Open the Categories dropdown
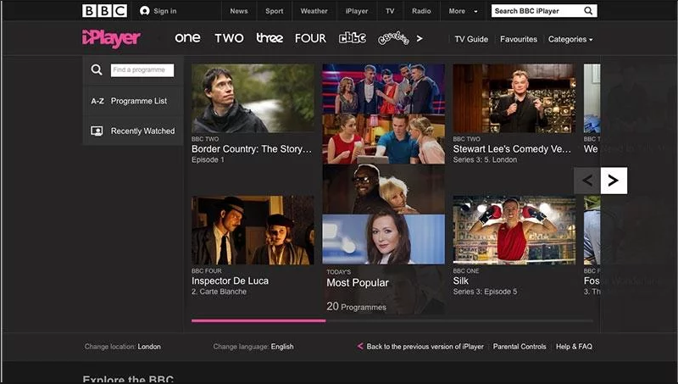This screenshot has height=384, width=678. 570,39
